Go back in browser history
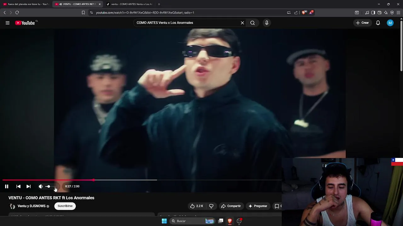Screen dimensions: 403x226 point(4,13)
